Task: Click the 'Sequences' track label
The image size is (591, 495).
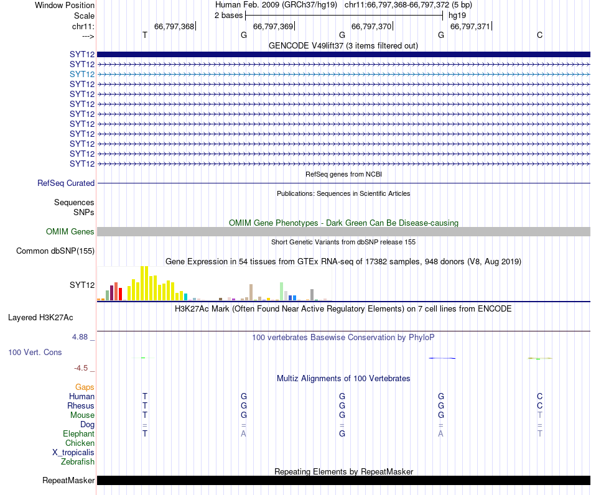Action: (x=74, y=202)
